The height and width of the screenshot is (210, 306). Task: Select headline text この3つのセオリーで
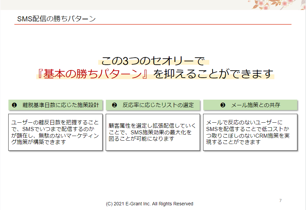pyautogui.click(x=153, y=61)
